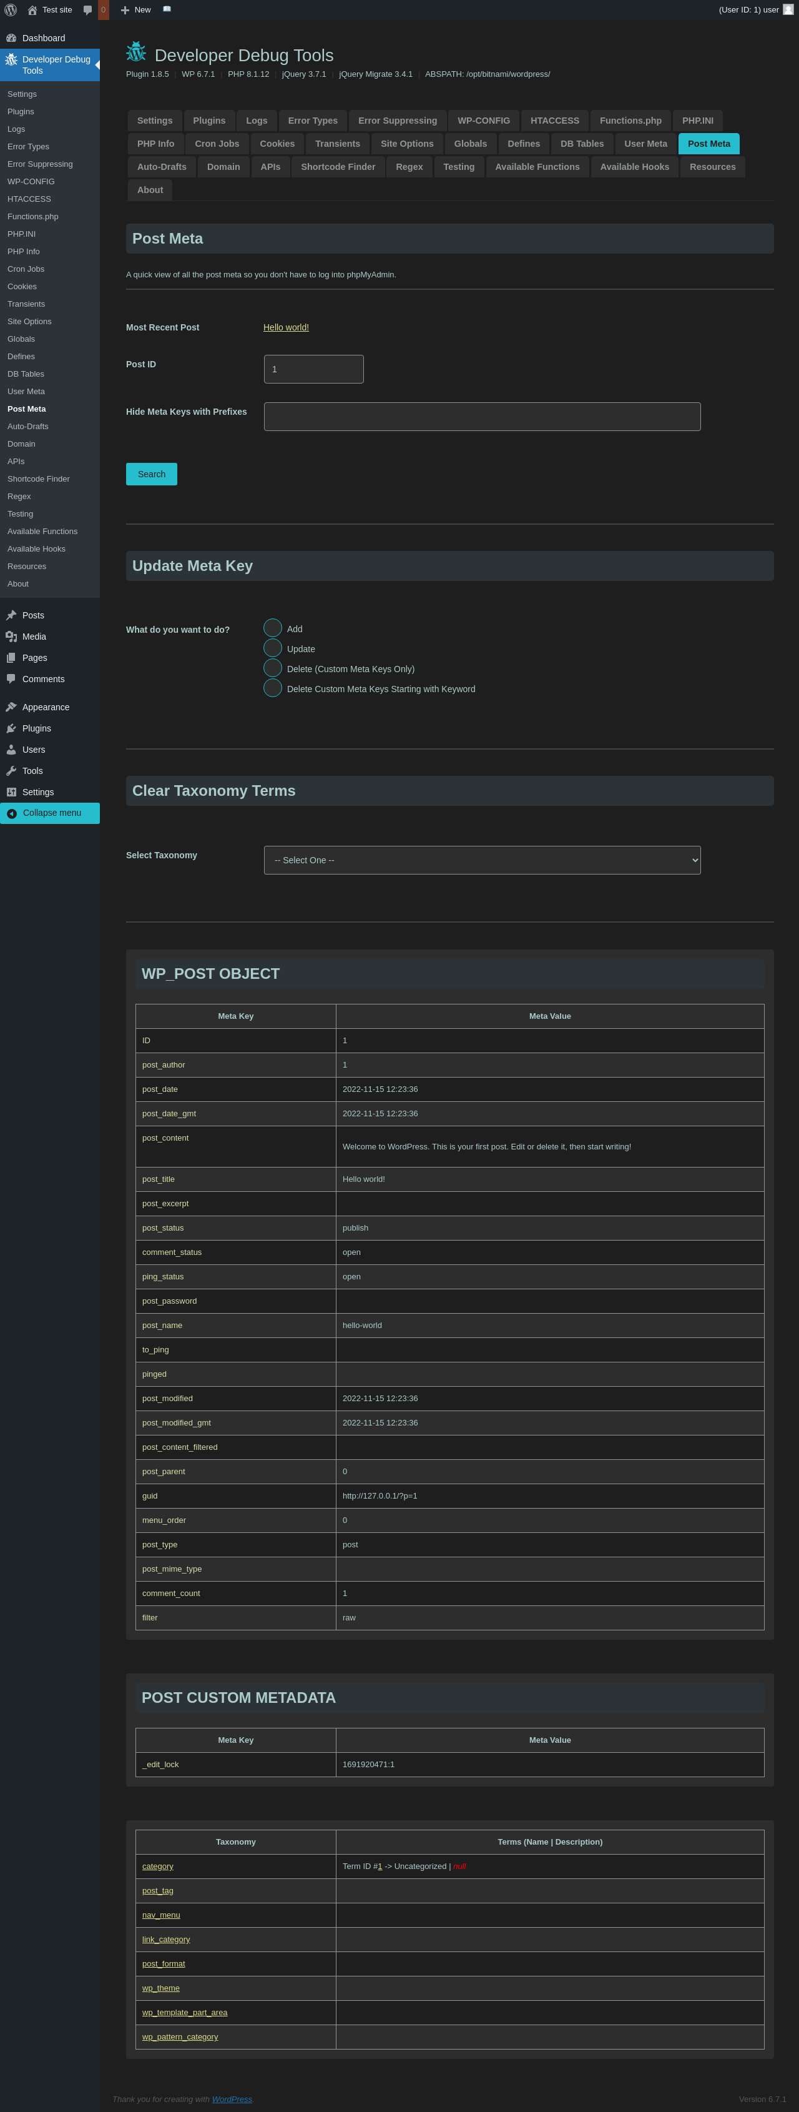
Task: Open Tools via the wrench icon
Action: point(11,771)
